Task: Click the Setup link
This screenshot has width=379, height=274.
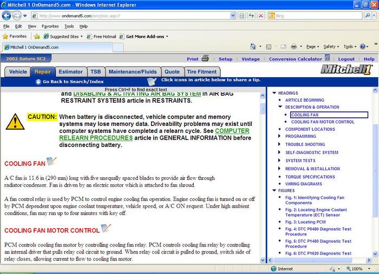Action: coord(226,59)
